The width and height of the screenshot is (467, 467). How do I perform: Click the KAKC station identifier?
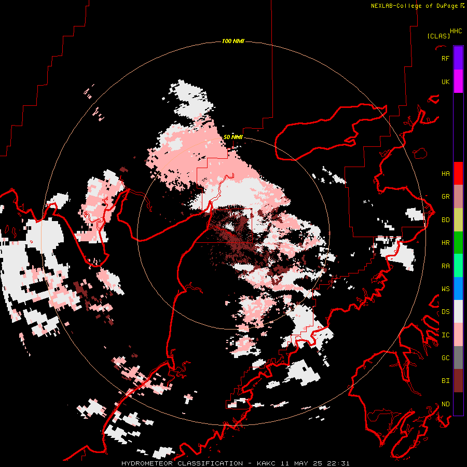[267, 463]
